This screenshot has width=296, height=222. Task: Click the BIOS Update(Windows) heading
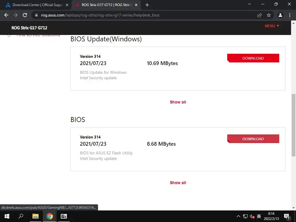pyautogui.click(x=106, y=39)
